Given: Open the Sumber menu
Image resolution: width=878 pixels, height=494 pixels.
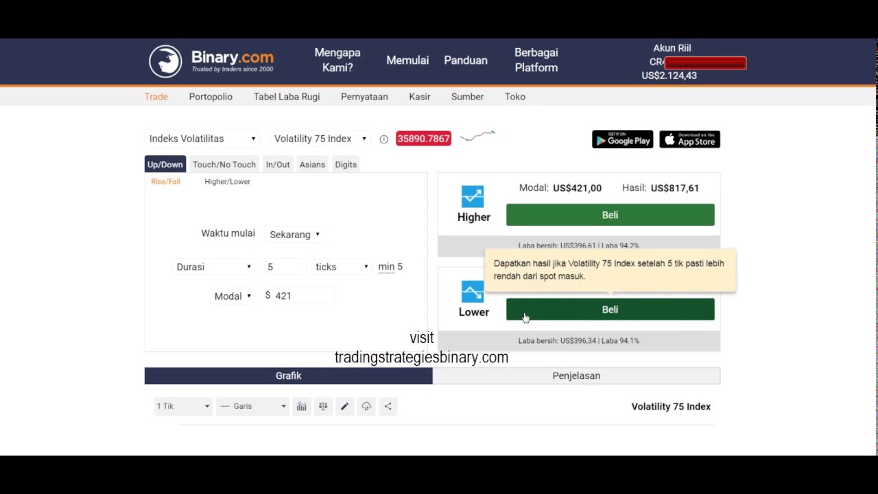Looking at the screenshot, I should pos(467,97).
